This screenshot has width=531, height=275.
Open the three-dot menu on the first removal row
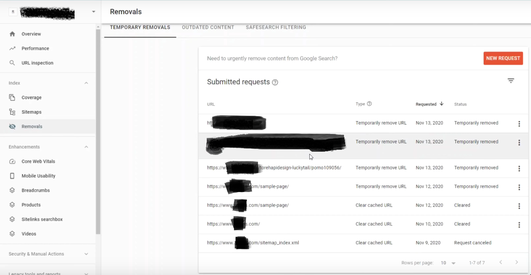click(519, 124)
